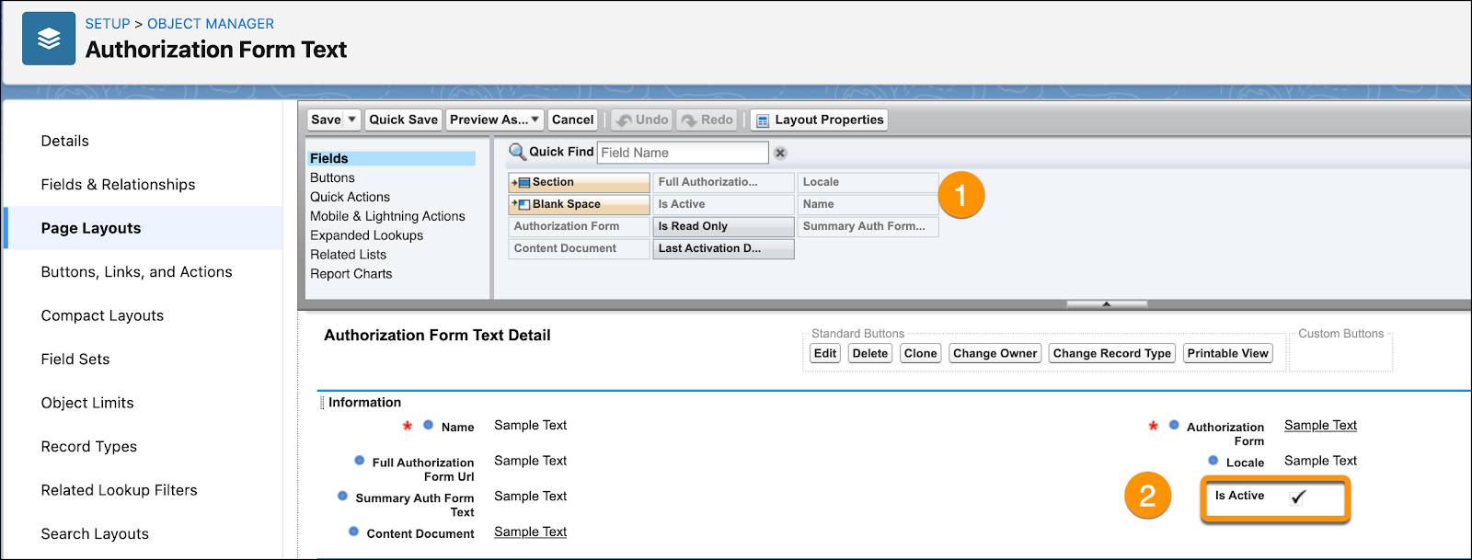The width and height of the screenshot is (1472, 560).
Task: Open Fields & Relationships in sidebar
Action: click(118, 185)
